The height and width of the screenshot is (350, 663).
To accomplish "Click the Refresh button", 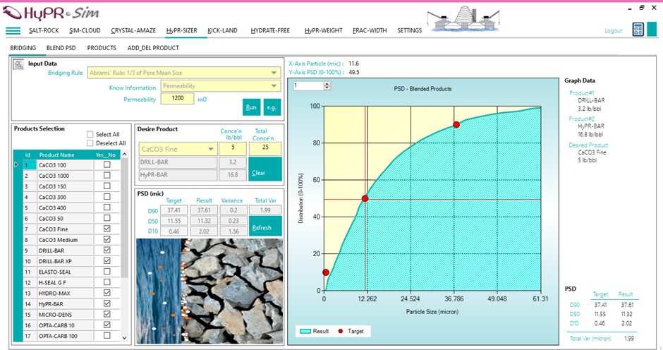I will (265, 226).
